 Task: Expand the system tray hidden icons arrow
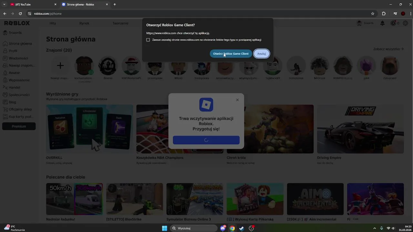(x=375, y=228)
